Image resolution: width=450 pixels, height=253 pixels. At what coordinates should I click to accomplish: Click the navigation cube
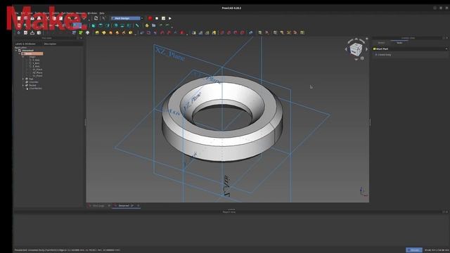pos(356,49)
